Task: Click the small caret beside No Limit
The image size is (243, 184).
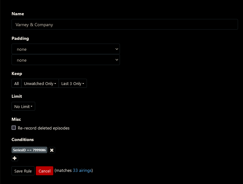Action: coord(31,107)
